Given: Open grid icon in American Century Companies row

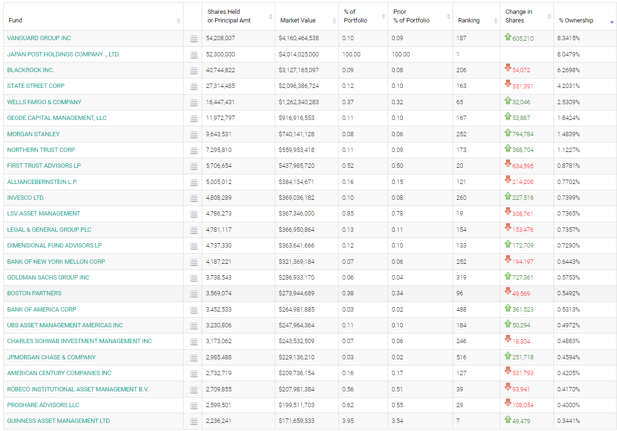Looking at the screenshot, I should (194, 374).
